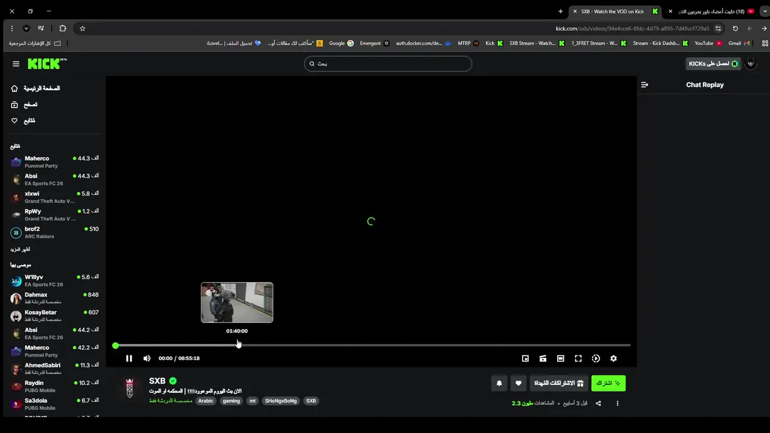
Task: Seek the video timeline near 01:40:00
Action: point(237,345)
